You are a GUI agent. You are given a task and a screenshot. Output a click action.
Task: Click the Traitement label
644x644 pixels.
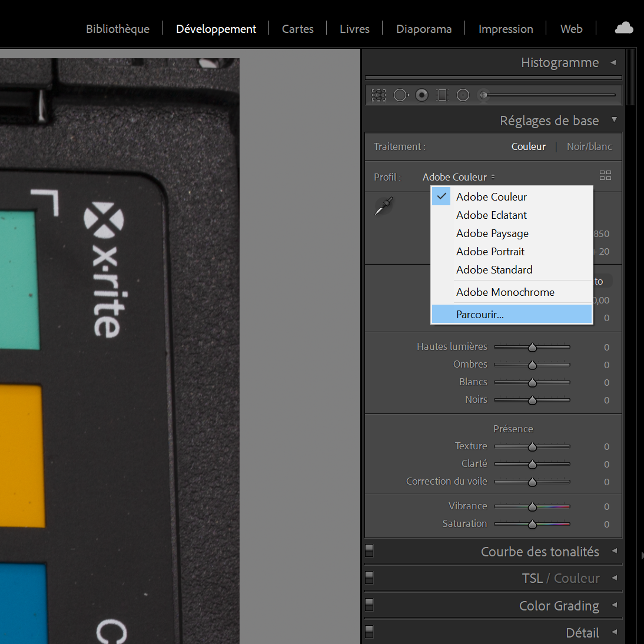pyautogui.click(x=400, y=146)
